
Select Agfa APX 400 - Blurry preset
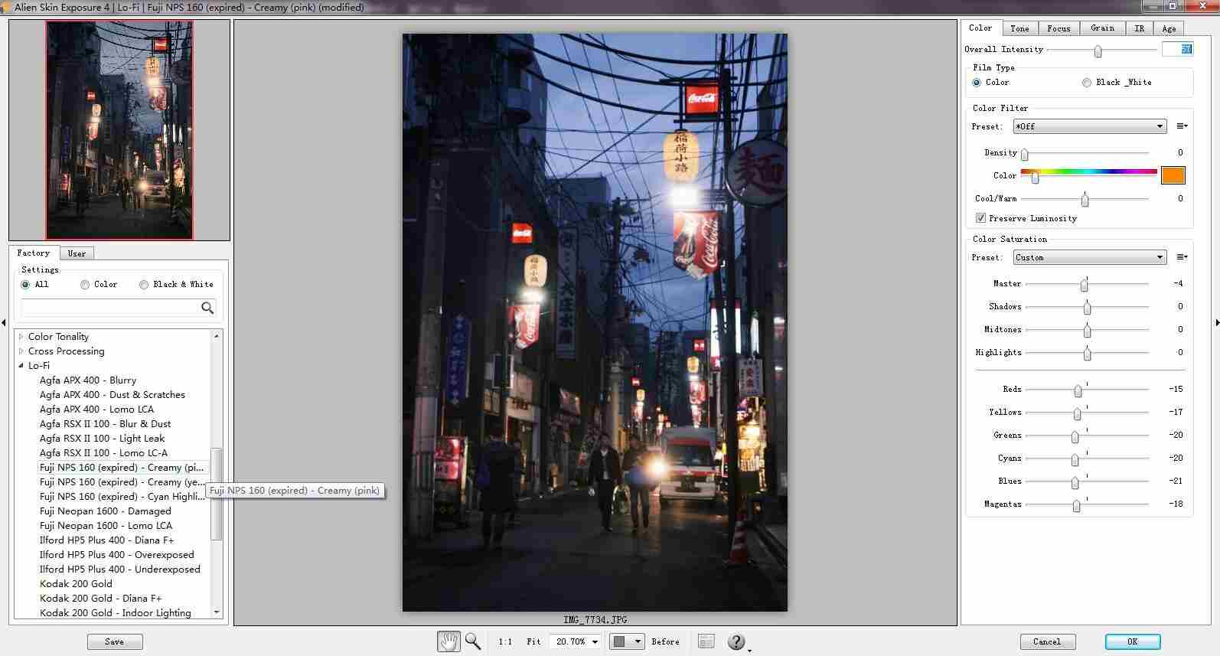[88, 380]
